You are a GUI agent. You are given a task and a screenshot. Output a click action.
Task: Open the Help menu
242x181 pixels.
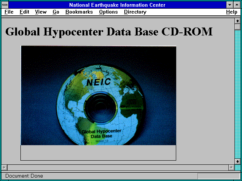point(232,12)
